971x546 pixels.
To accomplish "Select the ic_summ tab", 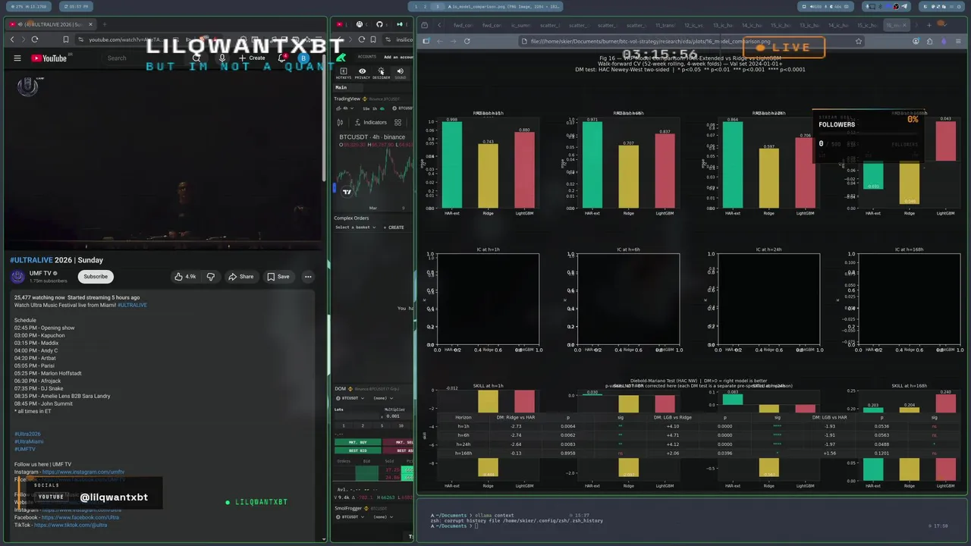I will (x=520, y=25).
